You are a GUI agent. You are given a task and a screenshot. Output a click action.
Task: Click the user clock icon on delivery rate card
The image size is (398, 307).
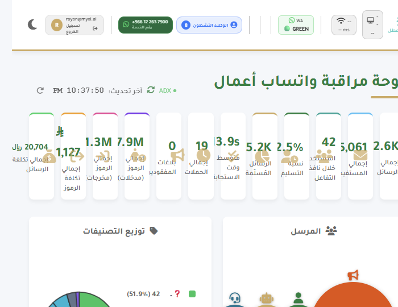pos(289,157)
